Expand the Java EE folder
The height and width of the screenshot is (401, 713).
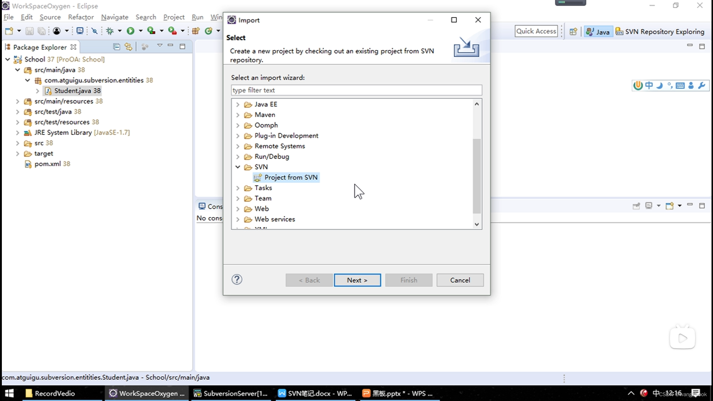(238, 105)
